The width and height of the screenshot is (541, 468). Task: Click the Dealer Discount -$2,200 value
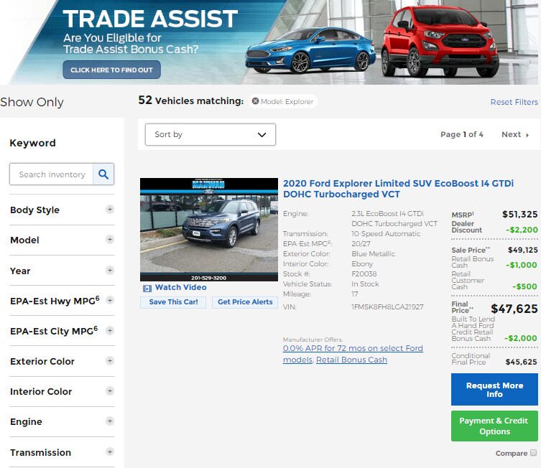522,230
